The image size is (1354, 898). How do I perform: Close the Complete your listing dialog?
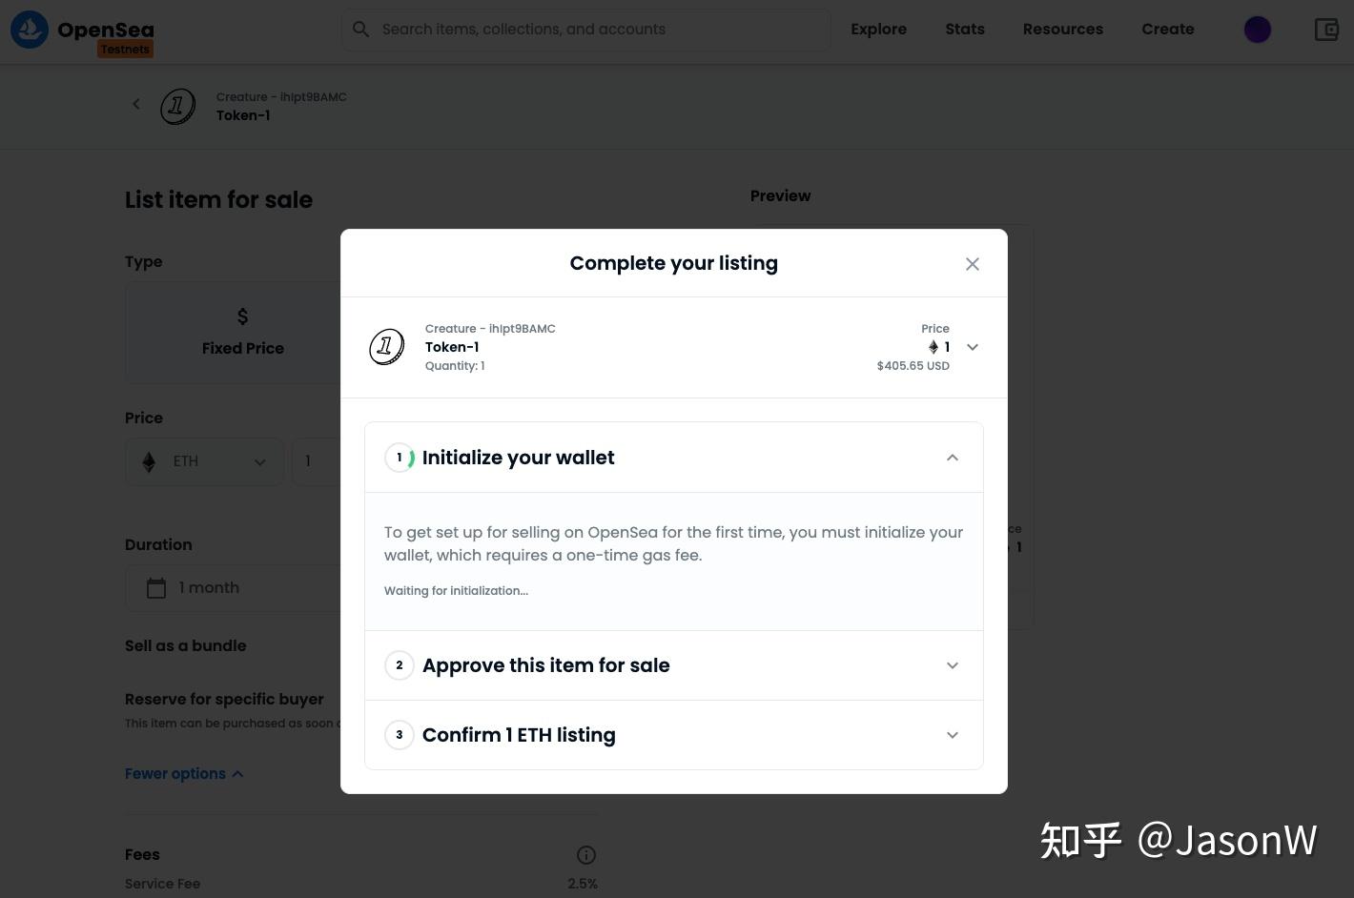pyautogui.click(x=973, y=264)
